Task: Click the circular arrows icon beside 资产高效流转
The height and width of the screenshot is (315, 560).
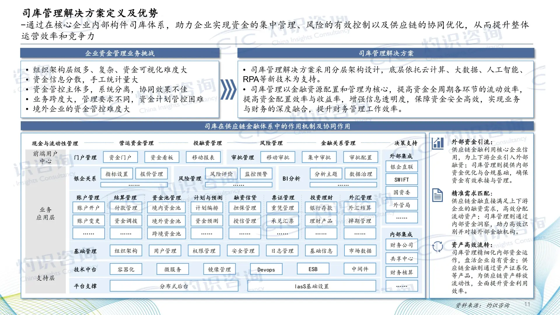Action: click(437, 247)
